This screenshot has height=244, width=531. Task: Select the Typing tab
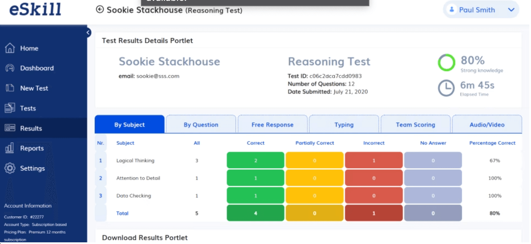[344, 124]
